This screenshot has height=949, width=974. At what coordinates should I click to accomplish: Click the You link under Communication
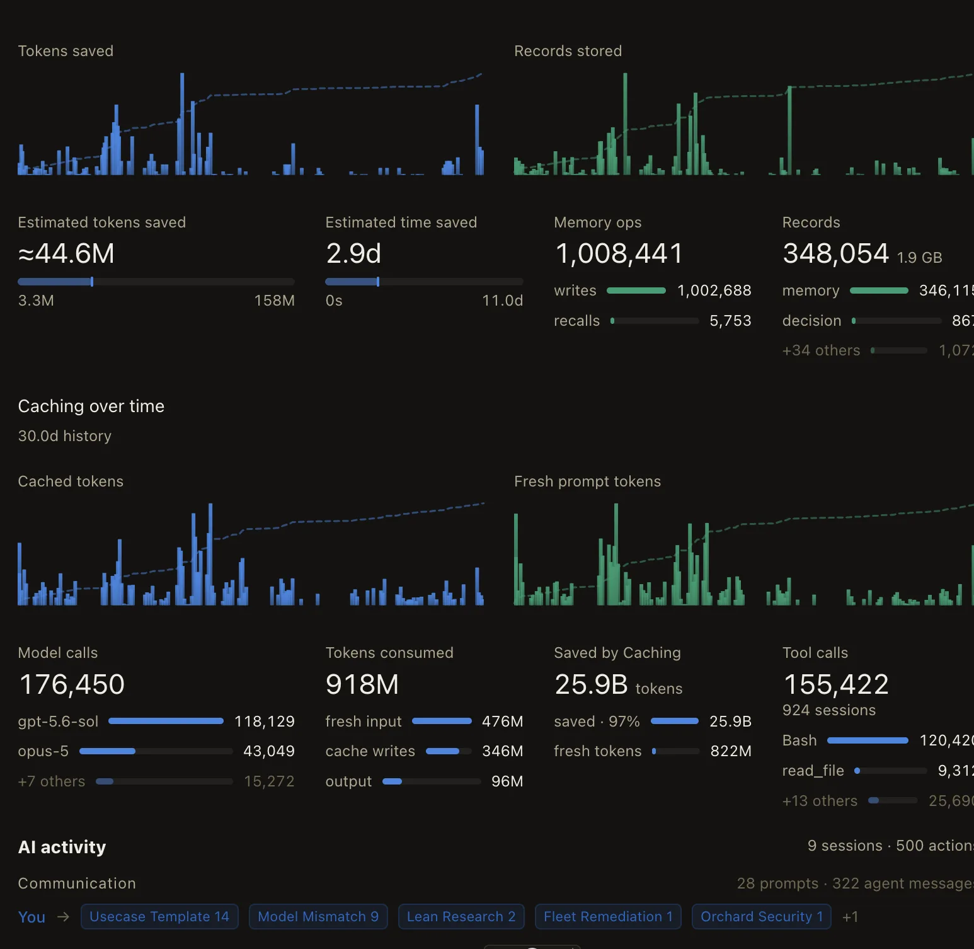(x=32, y=917)
